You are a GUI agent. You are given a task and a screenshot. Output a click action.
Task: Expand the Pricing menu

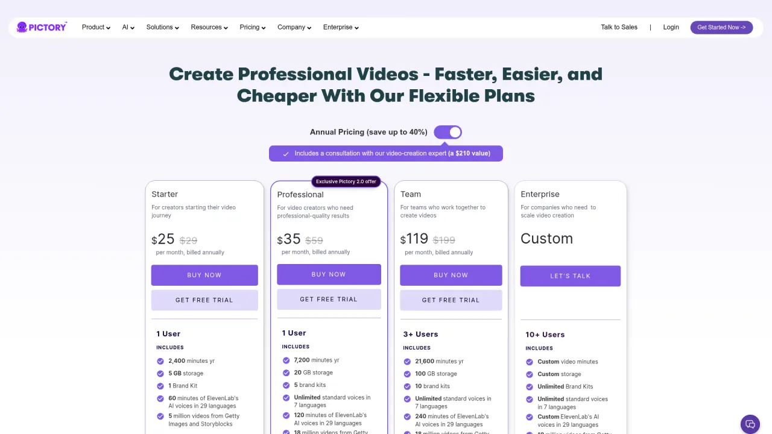click(x=252, y=27)
